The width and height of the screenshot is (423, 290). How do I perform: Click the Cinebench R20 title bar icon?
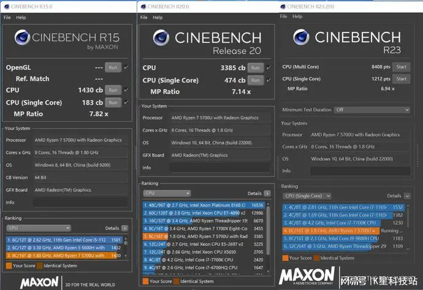pyautogui.click(x=144, y=7)
